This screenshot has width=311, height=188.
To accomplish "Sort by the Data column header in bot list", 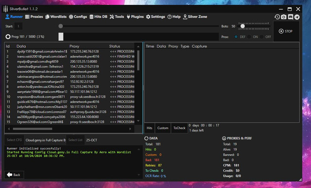I will point(21,46).
